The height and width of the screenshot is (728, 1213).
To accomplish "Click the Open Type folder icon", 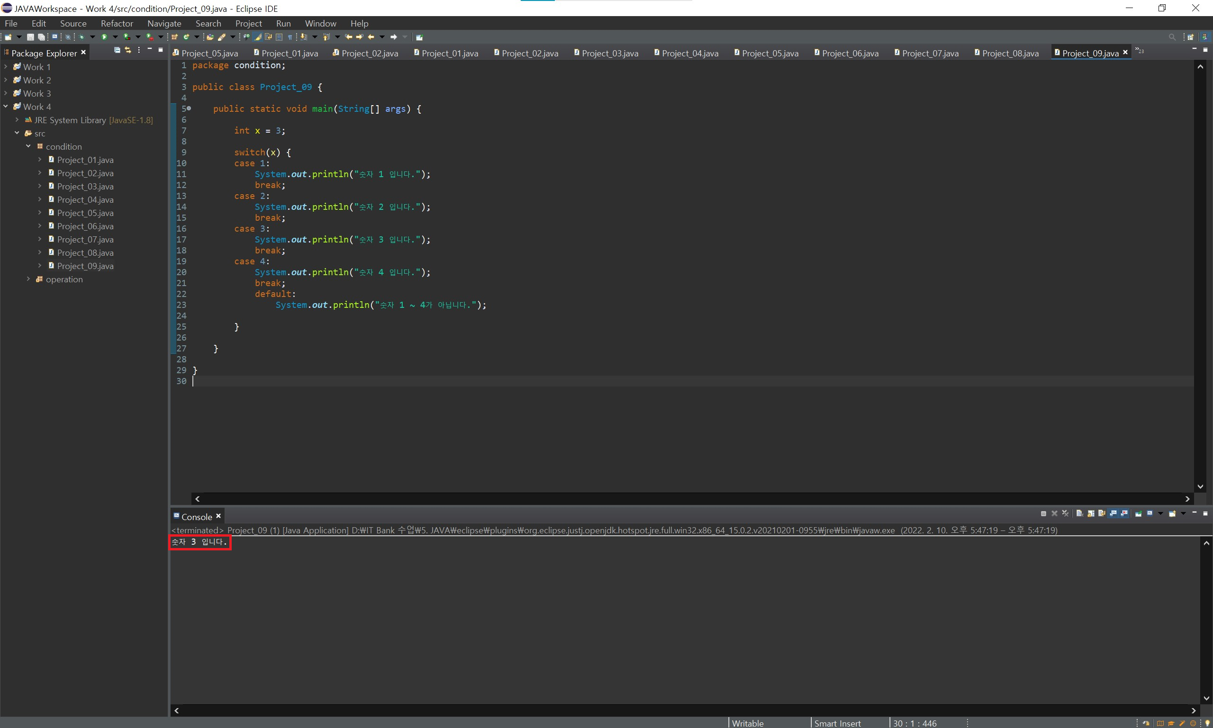I will pyautogui.click(x=210, y=37).
